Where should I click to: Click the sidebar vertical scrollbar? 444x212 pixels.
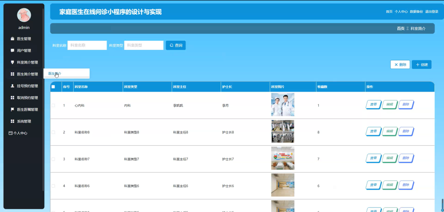pyautogui.click(x=43, y=99)
